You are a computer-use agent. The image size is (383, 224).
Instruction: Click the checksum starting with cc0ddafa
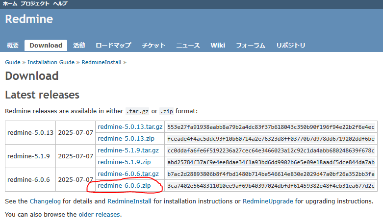click(x=271, y=150)
